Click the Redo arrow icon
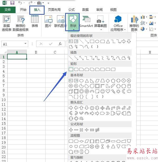158x162 pixels. coord(31,3)
